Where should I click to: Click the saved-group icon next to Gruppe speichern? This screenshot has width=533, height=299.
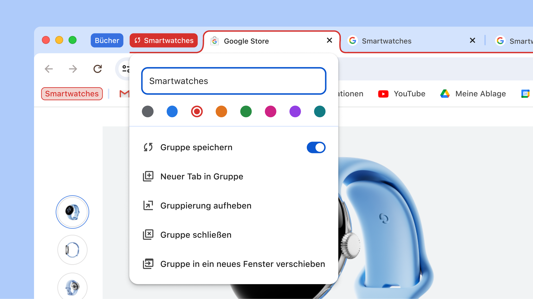coord(148,147)
